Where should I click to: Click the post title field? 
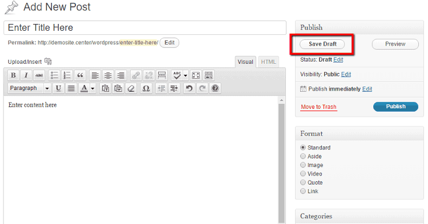click(145, 27)
